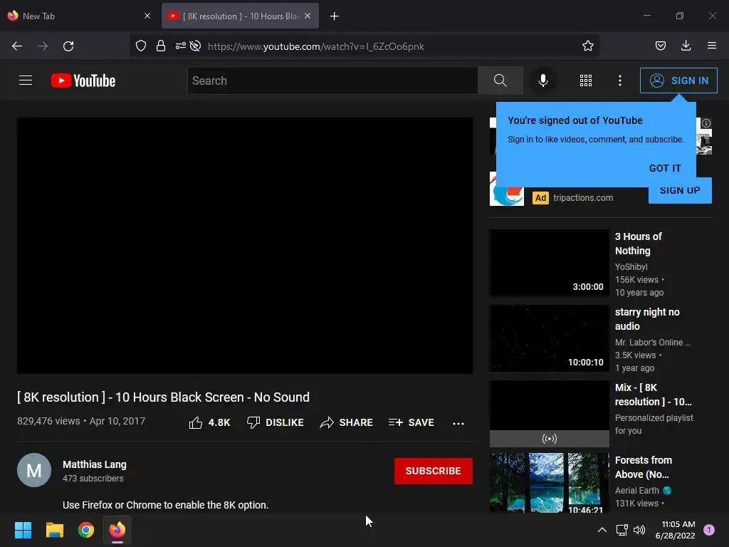This screenshot has width=729, height=547.
Task: Search with your voice microphone
Action: [543, 80]
